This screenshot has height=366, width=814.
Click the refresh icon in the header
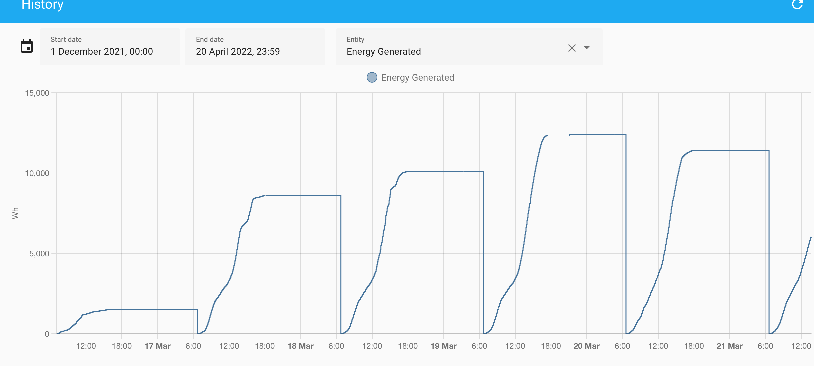(798, 5)
